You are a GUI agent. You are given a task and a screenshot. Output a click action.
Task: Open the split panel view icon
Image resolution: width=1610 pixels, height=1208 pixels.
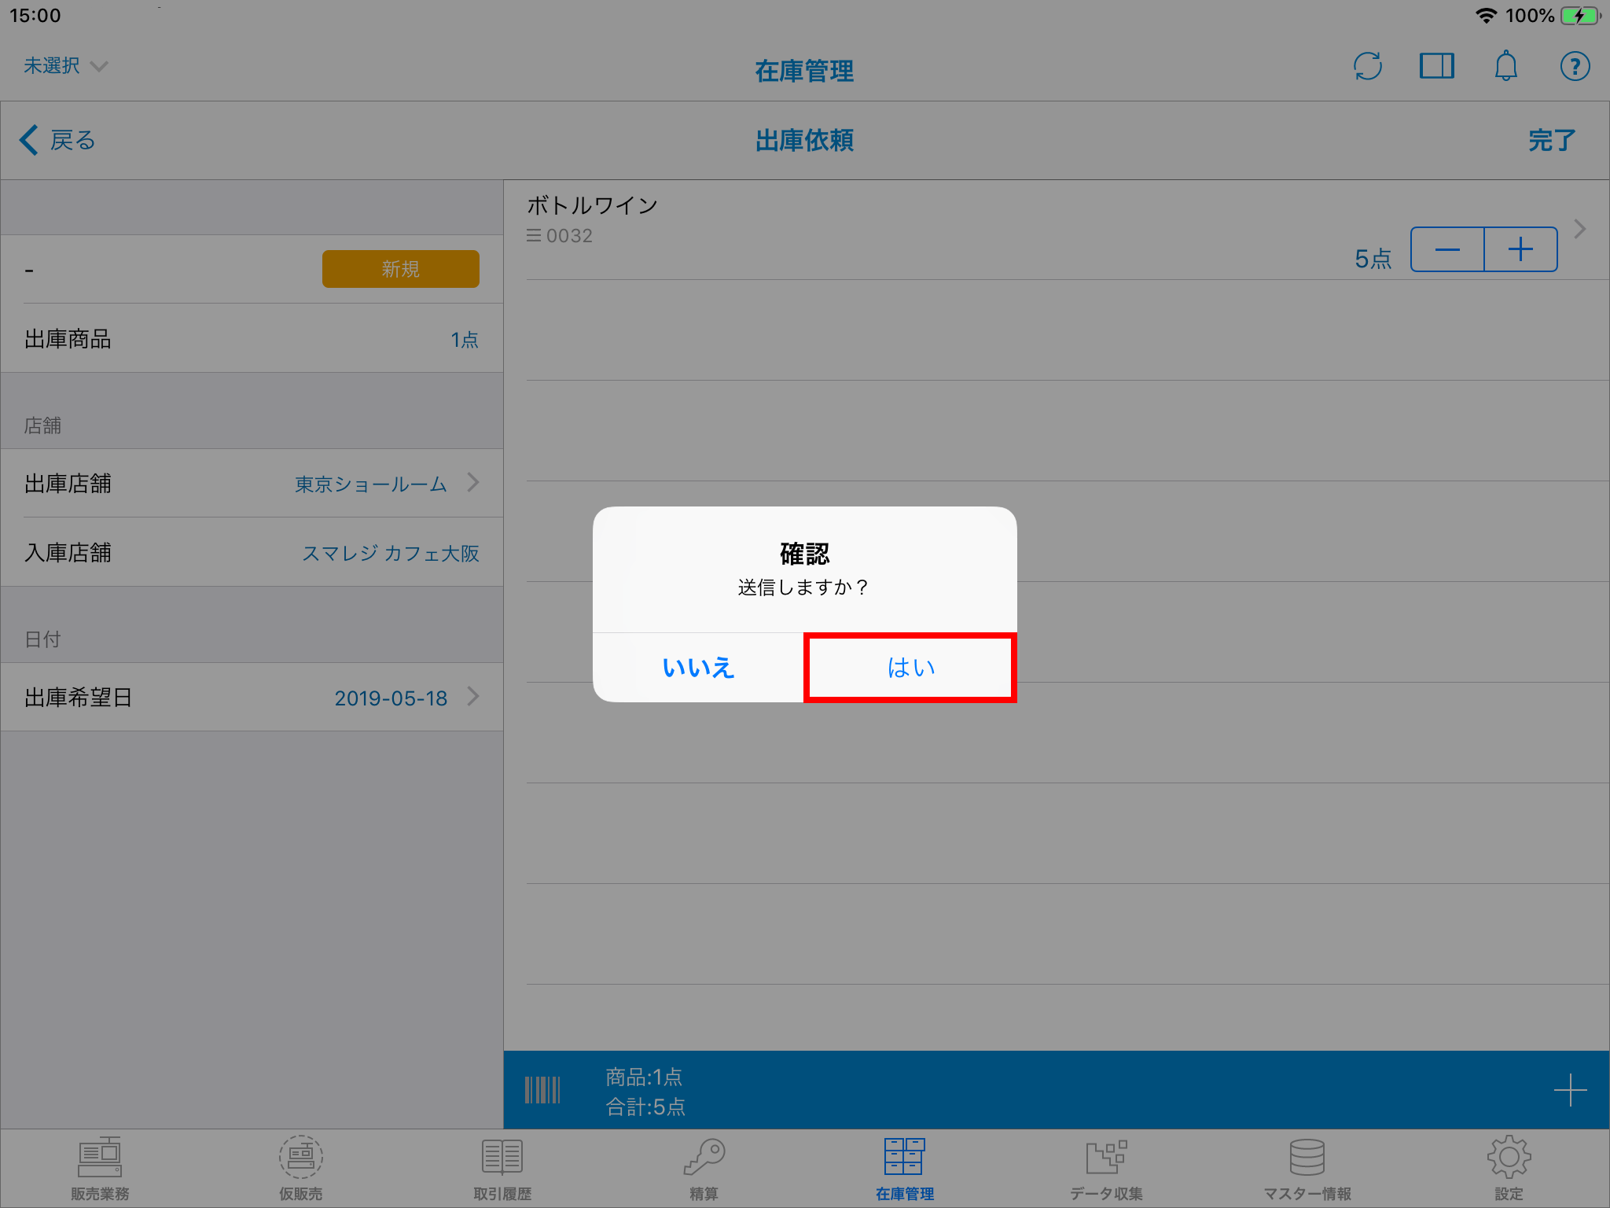1436,67
